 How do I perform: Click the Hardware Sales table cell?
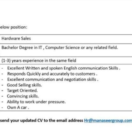tap(66, 39)
